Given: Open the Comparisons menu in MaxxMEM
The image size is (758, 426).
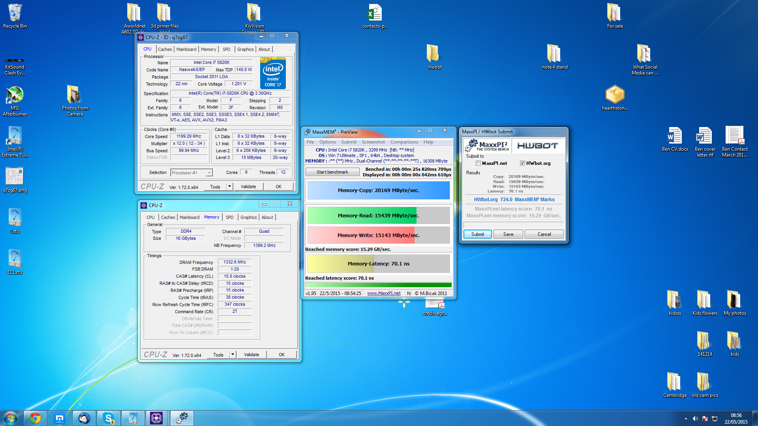Looking at the screenshot, I should point(404,142).
